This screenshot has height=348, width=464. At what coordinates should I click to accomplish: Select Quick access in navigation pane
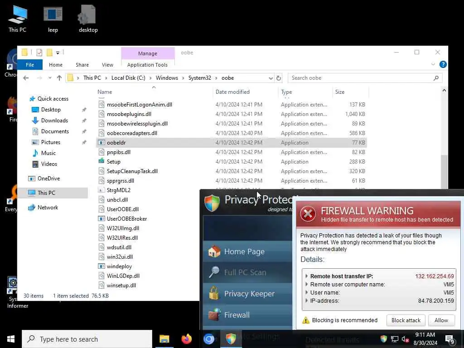(x=49, y=98)
